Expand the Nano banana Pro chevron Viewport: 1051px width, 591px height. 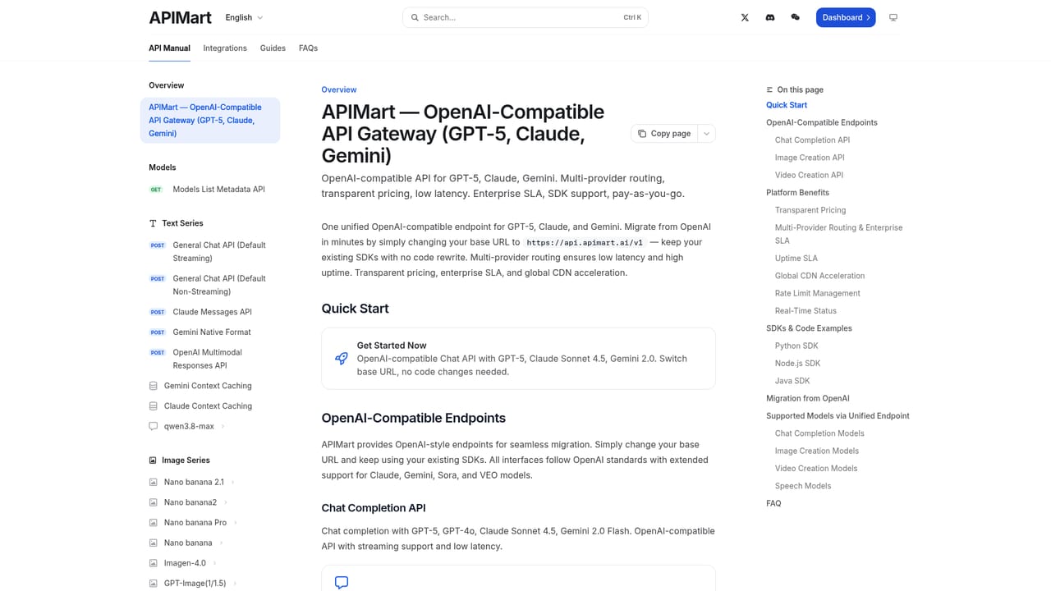pos(236,523)
